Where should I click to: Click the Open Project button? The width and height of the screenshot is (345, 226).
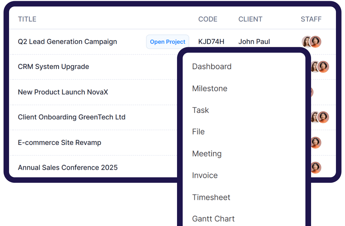pos(167,42)
